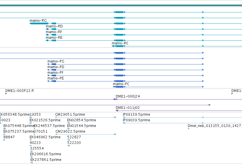This screenshot has width=242, height=164.
Task: Select the mamo-PF protein label
Action: pyautogui.click(x=55, y=73)
